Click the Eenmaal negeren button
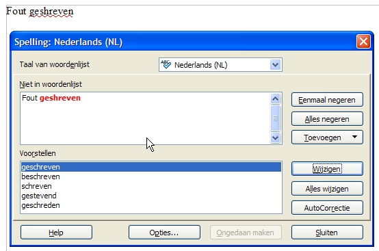 tap(327, 100)
